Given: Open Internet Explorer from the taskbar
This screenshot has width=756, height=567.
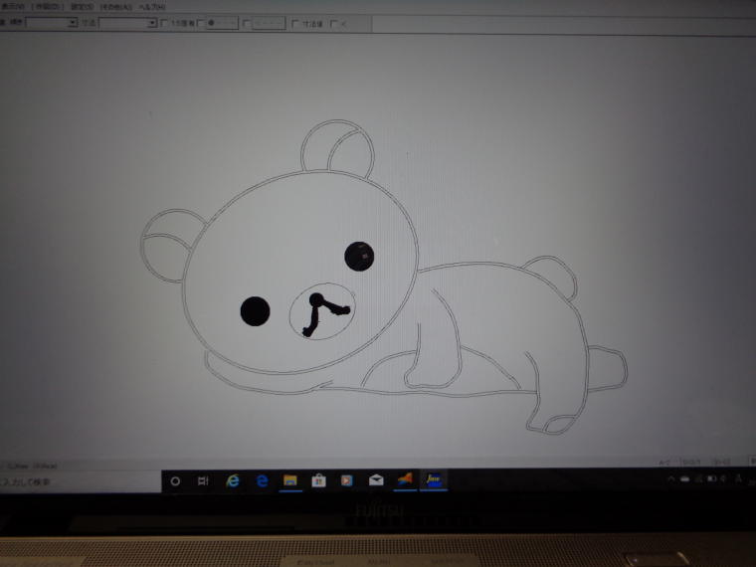Looking at the screenshot, I should point(233,480).
